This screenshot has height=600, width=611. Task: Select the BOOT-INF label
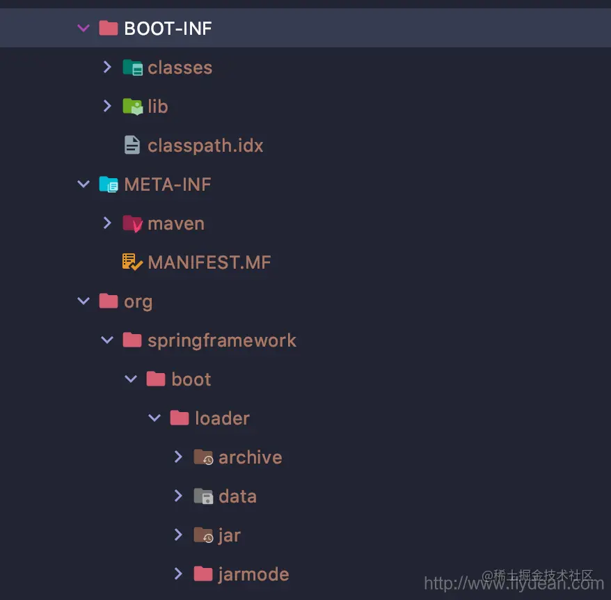[168, 29]
